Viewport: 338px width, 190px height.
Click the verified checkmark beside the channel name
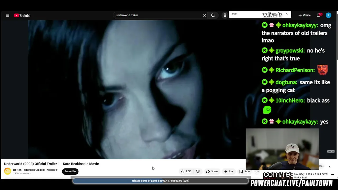coord(57,170)
